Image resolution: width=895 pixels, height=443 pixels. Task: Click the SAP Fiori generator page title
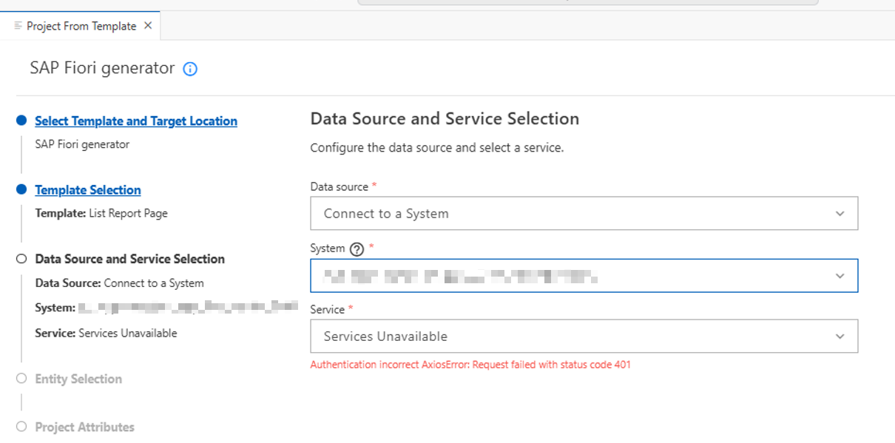[x=102, y=68]
